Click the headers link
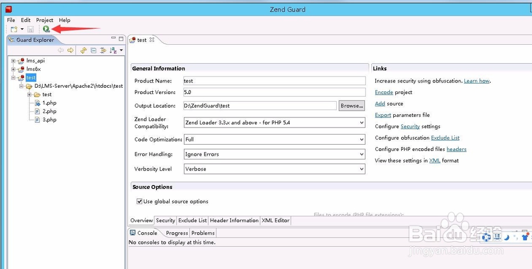The width and height of the screenshot is (532, 269). [x=456, y=149]
